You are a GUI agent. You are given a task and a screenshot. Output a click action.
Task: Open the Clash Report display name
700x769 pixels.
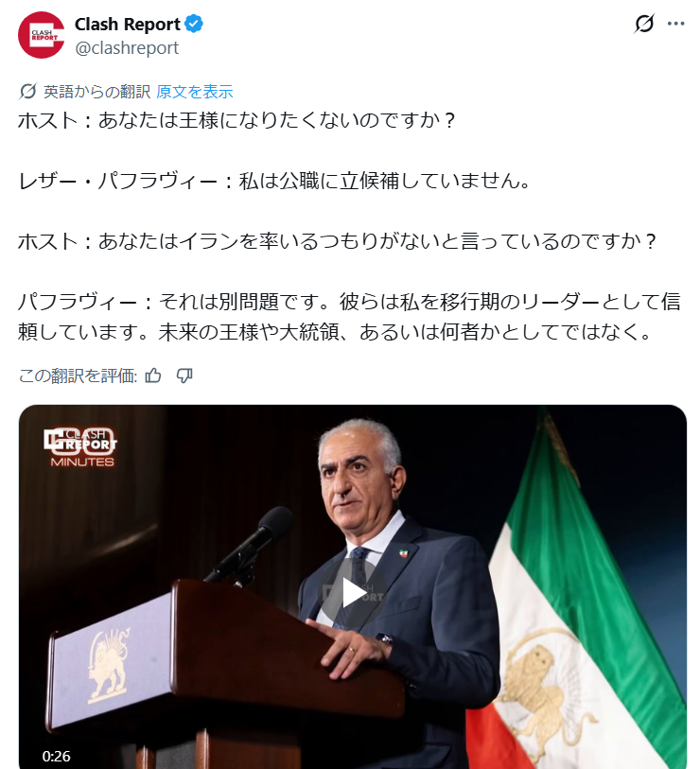(x=128, y=24)
